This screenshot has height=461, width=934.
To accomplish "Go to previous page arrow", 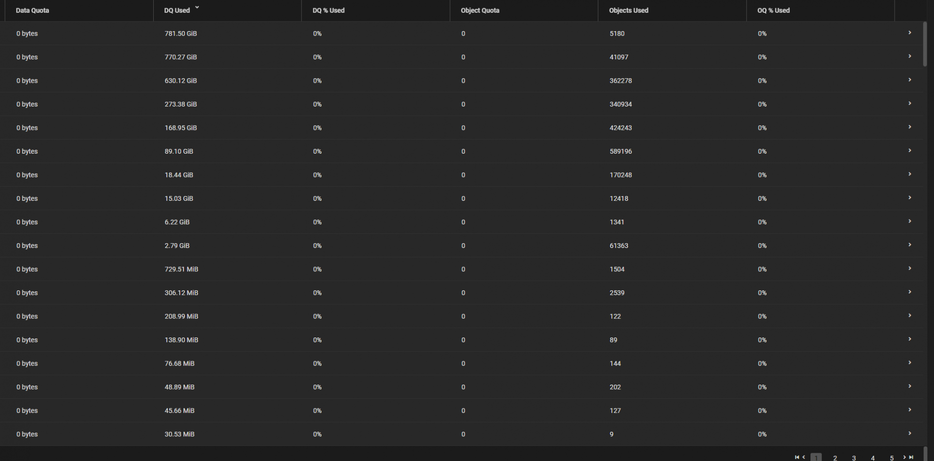I will coord(804,457).
